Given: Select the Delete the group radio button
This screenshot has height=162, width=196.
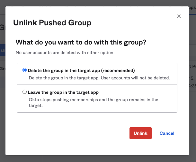Looking at the screenshot, I should 25,70.
